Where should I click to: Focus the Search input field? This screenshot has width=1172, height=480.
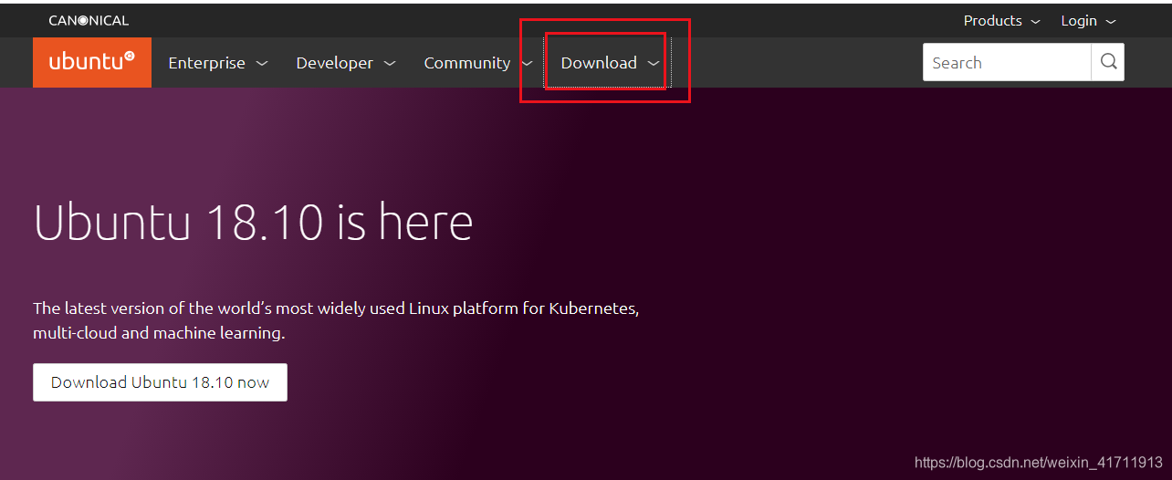pyautogui.click(x=1007, y=62)
